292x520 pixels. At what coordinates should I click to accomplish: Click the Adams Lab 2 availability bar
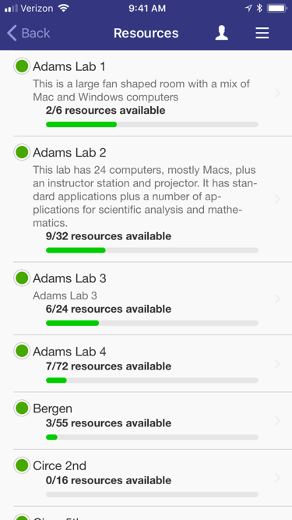coord(153,250)
